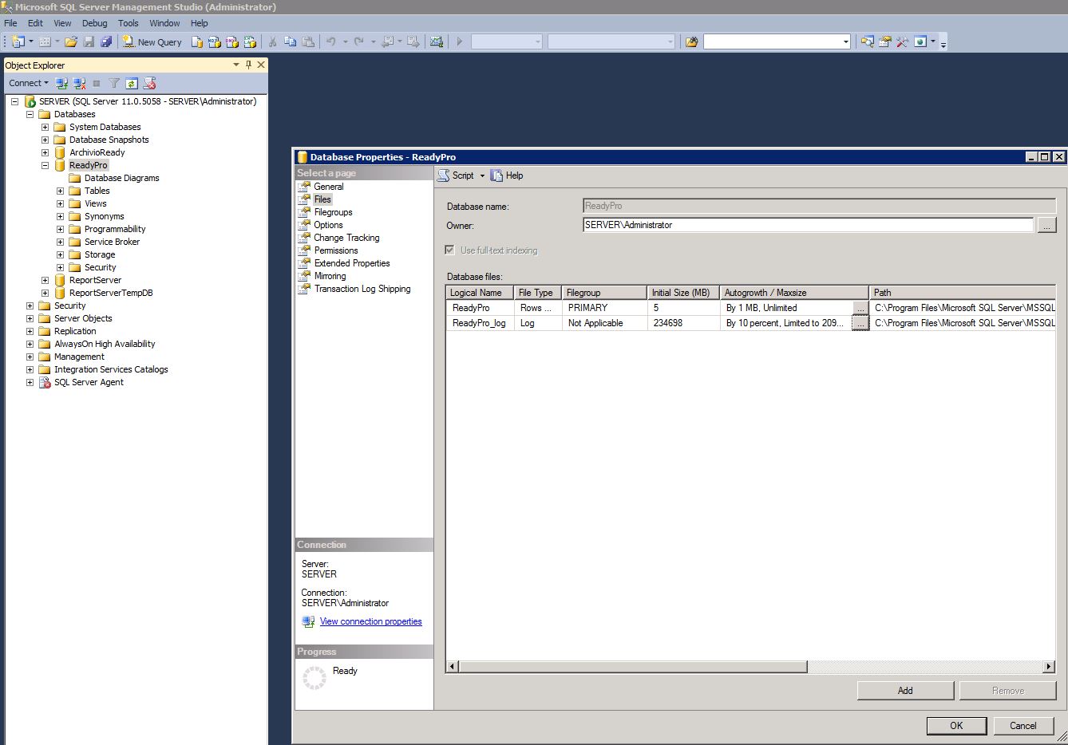The width and height of the screenshot is (1068, 745).
Task: Click the Analysis Services XMLA Query icon
Action: click(250, 41)
